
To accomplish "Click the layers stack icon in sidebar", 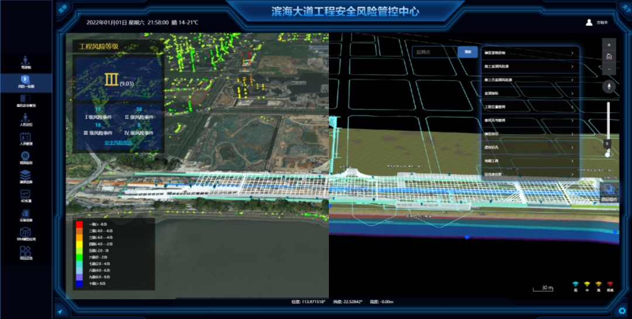I will click(x=26, y=175).
